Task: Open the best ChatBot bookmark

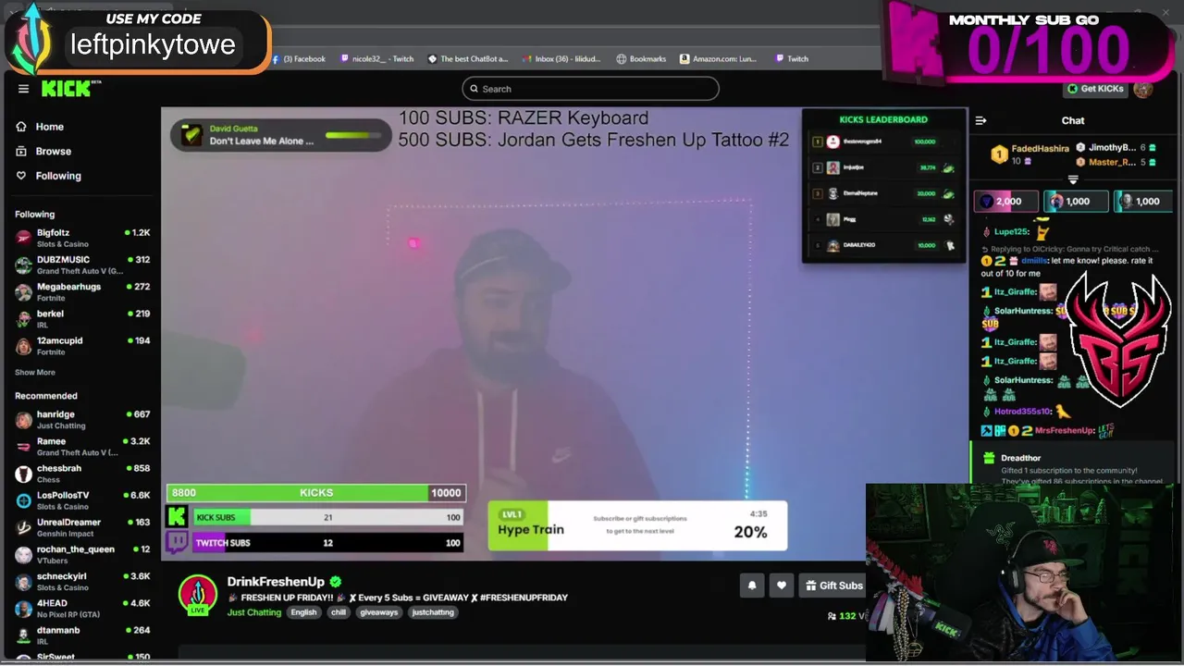Action: [x=468, y=58]
